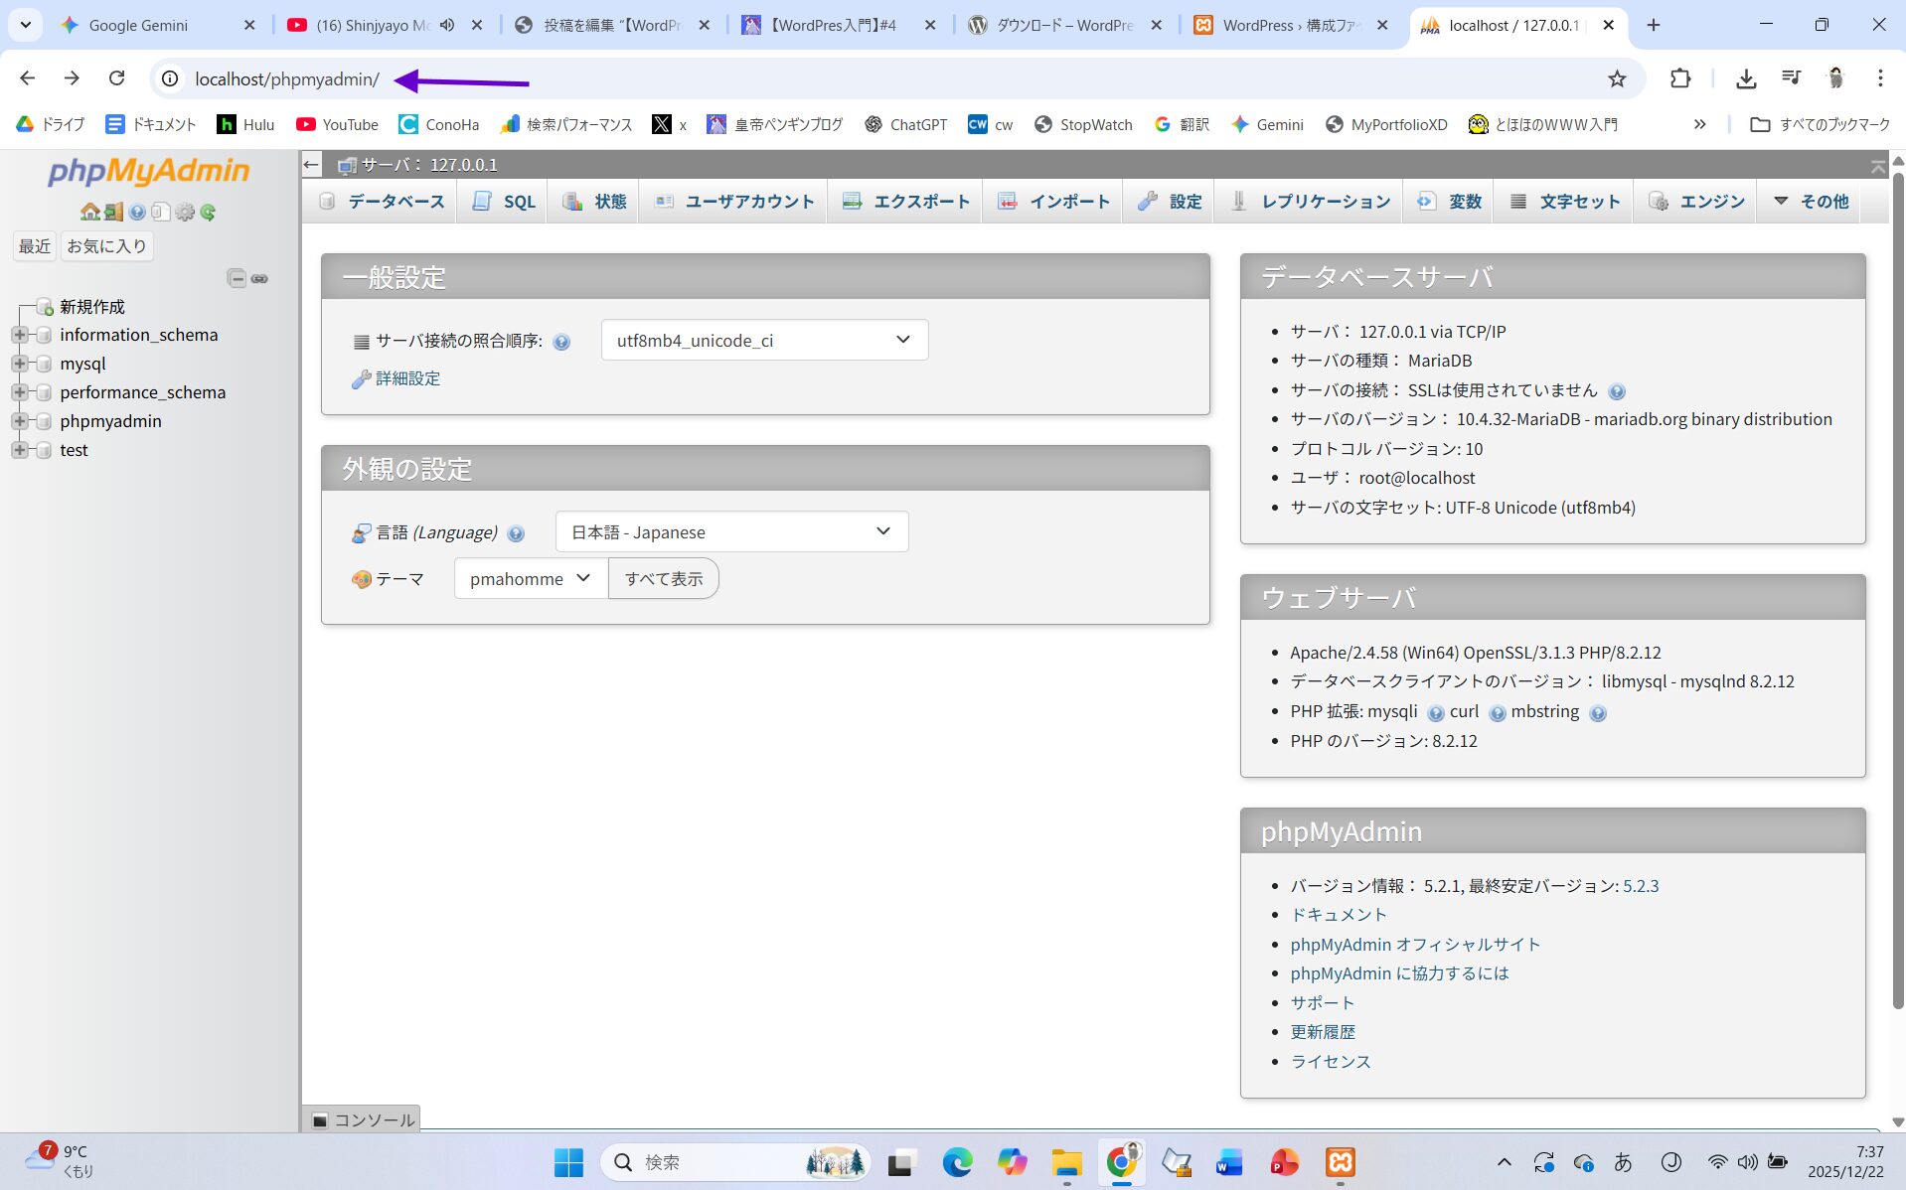
Task: Open the language dropdown showing 日本語 - Japanese
Action: [x=730, y=531]
